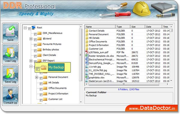The width and height of the screenshot is (180, 114).
Task: Check the Client Details checkbox
Action: (x=35, y=56)
